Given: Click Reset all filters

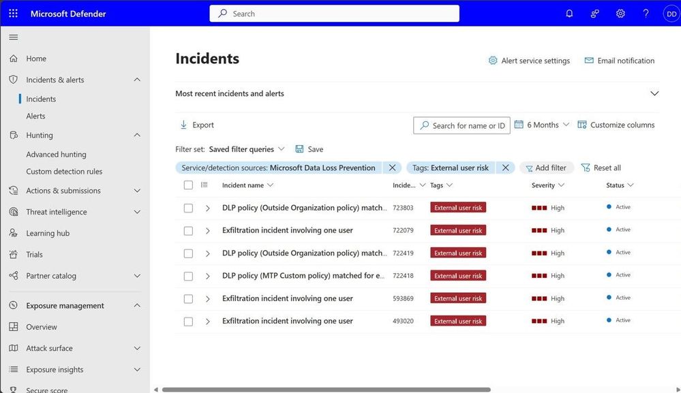Looking at the screenshot, I should [601, 168].
